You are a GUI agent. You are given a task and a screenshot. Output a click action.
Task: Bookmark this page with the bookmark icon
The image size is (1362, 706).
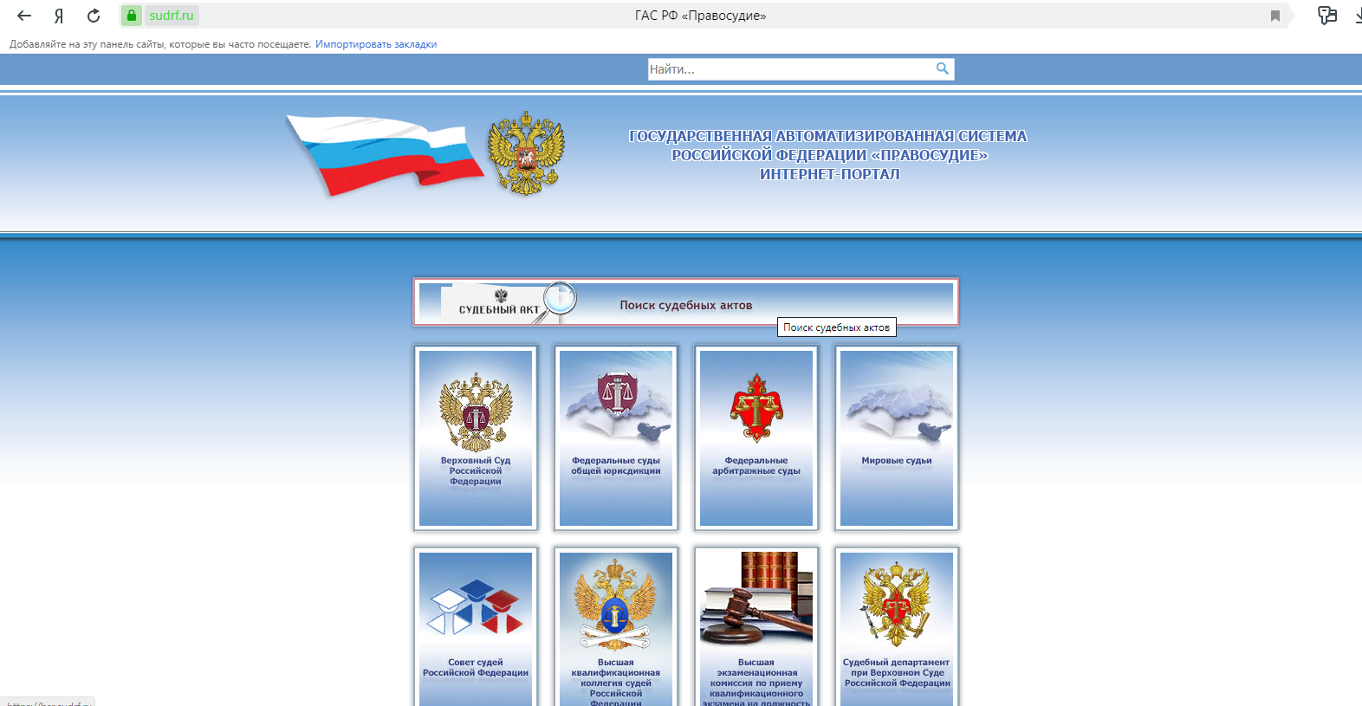point(1275,16)
